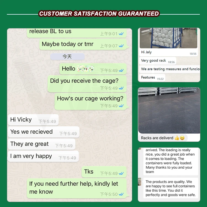Click blue ticks on 'Did you receive the cage?'
This screenshot has width=207, height=207.
click(121, 88)
